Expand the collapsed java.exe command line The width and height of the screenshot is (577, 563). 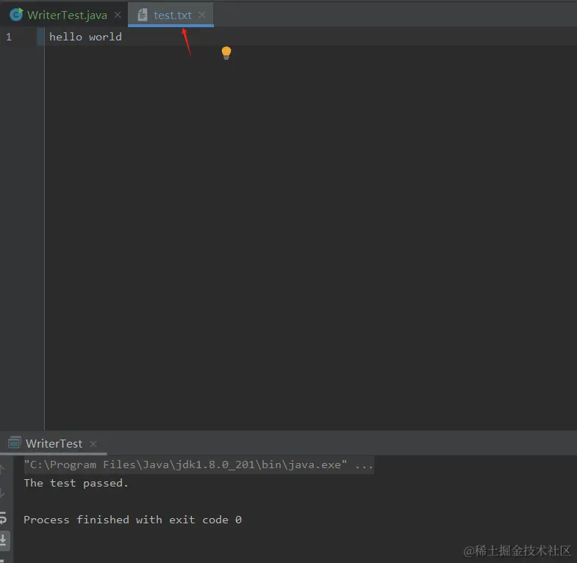tap(198, 465)
